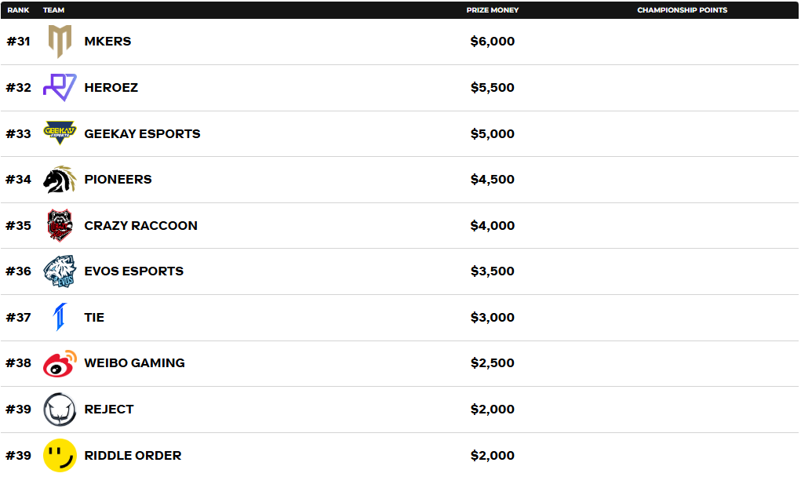Click the EVOS Esports tiger logo
Image resolution: width=801 pixels, height=477 pixels.
(60, 271)
